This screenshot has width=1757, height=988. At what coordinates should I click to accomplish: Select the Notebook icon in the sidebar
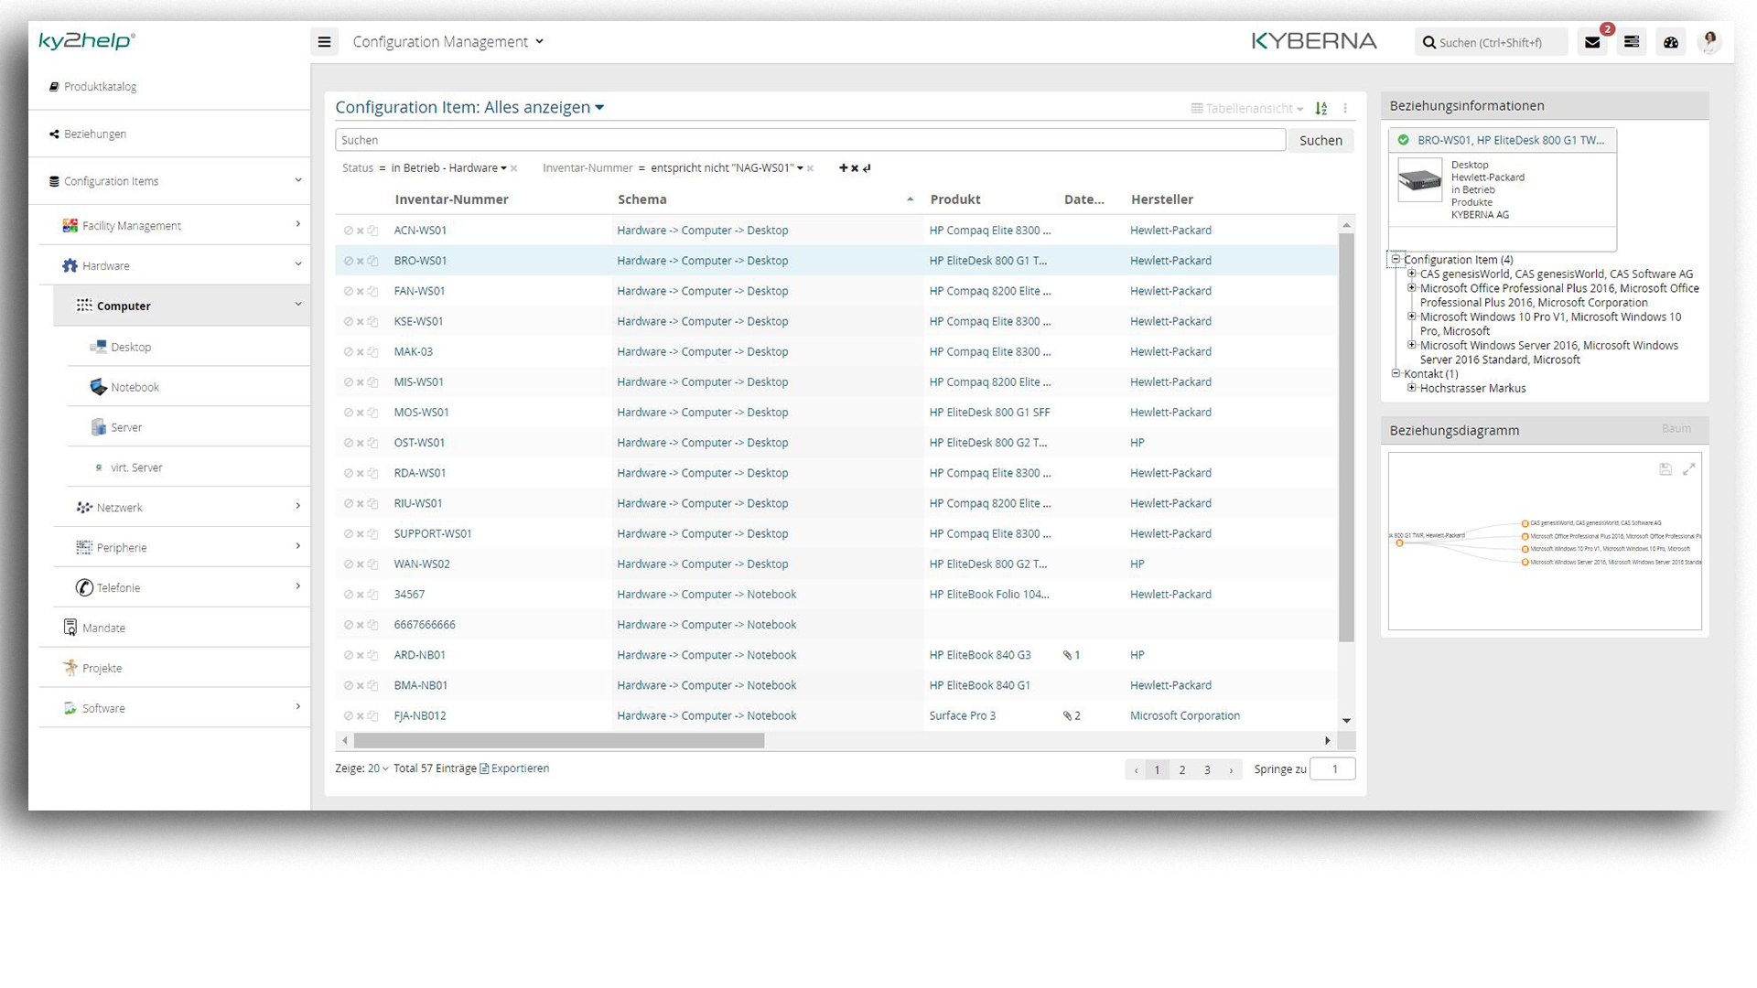click(x=98, y=386)
